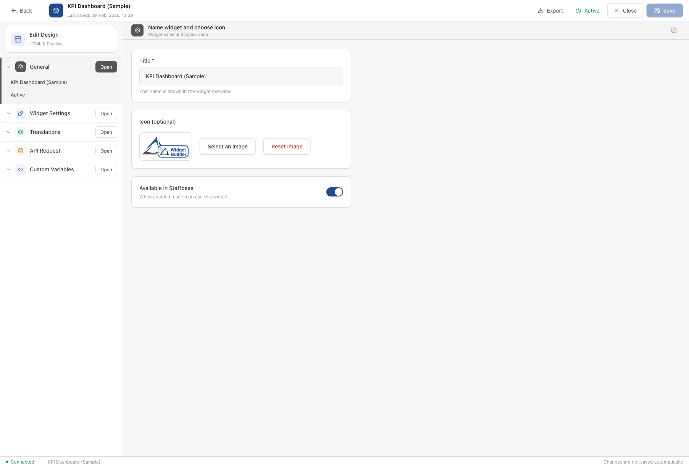The width and height of the screenshot is (689, 467).
Task: Click the Widget Settings puzzle icon
Action: 21,113
